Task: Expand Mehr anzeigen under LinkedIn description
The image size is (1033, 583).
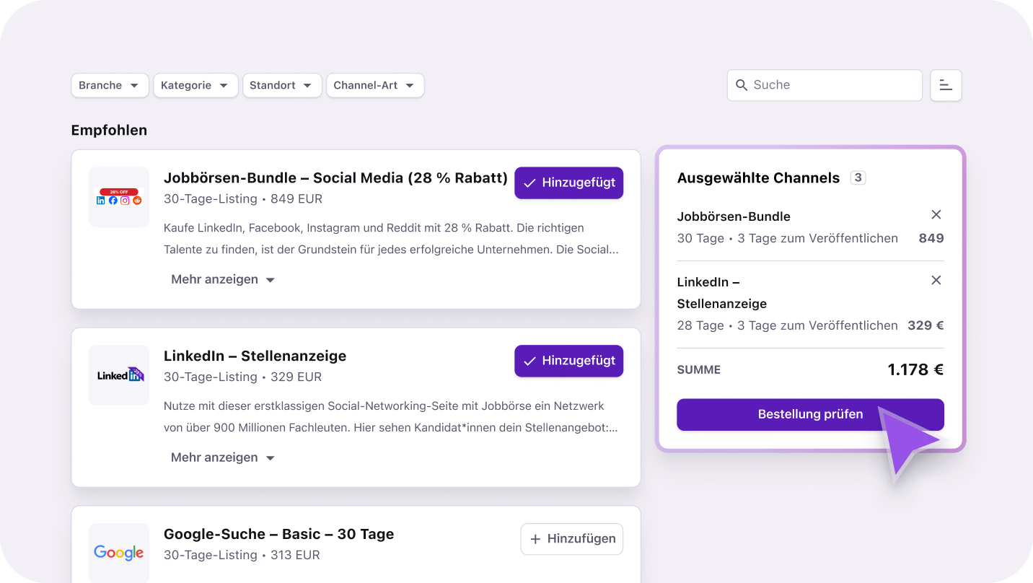Action: (223, 457)
